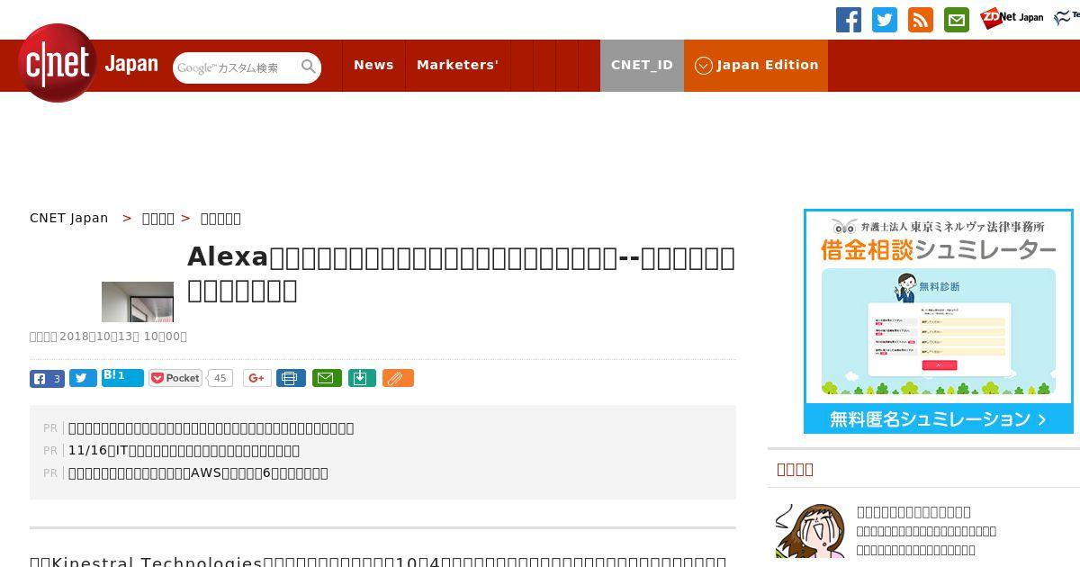Click the orange clip icon
This screenshot has height=567, width=1080.
(398, 378)
